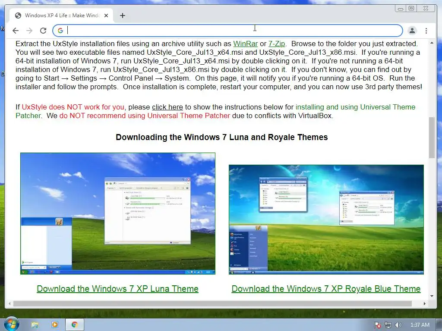Click the Google icon in the address bar
This screenshot has width=442, height=331.
pos(60,31)
